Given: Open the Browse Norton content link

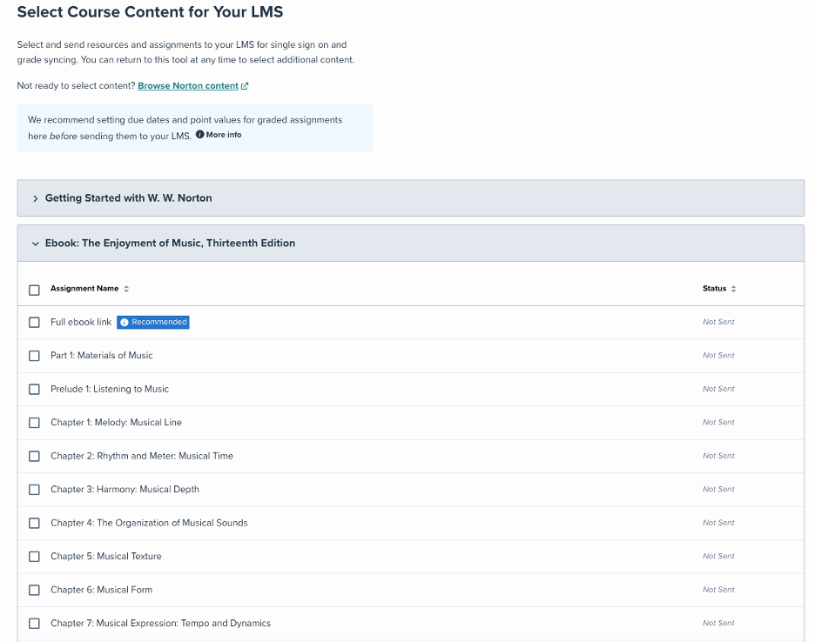Looking at the screenshot, I should [187, 85].
